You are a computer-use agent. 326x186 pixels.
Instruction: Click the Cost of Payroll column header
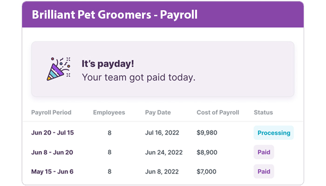click(219, 113)
